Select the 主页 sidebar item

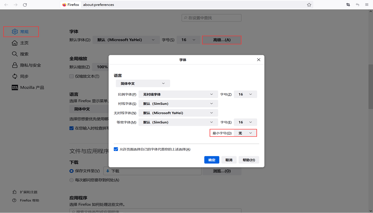click(24, 43)
